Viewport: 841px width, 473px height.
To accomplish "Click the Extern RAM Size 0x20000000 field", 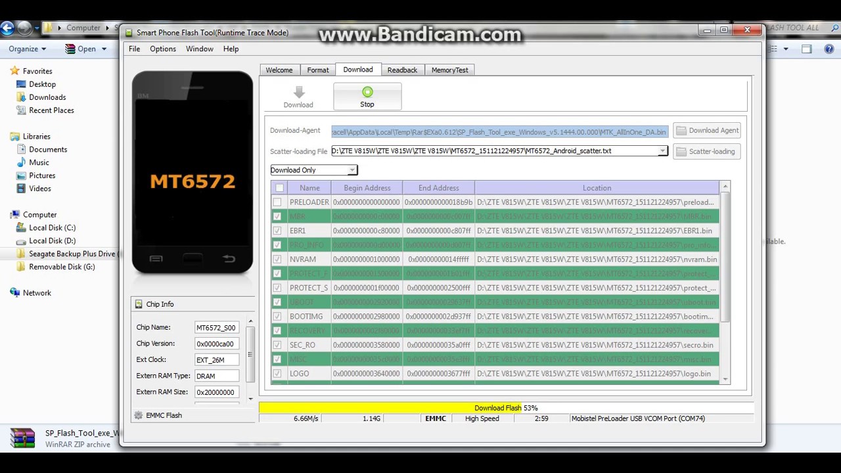I will pos(217,392).
